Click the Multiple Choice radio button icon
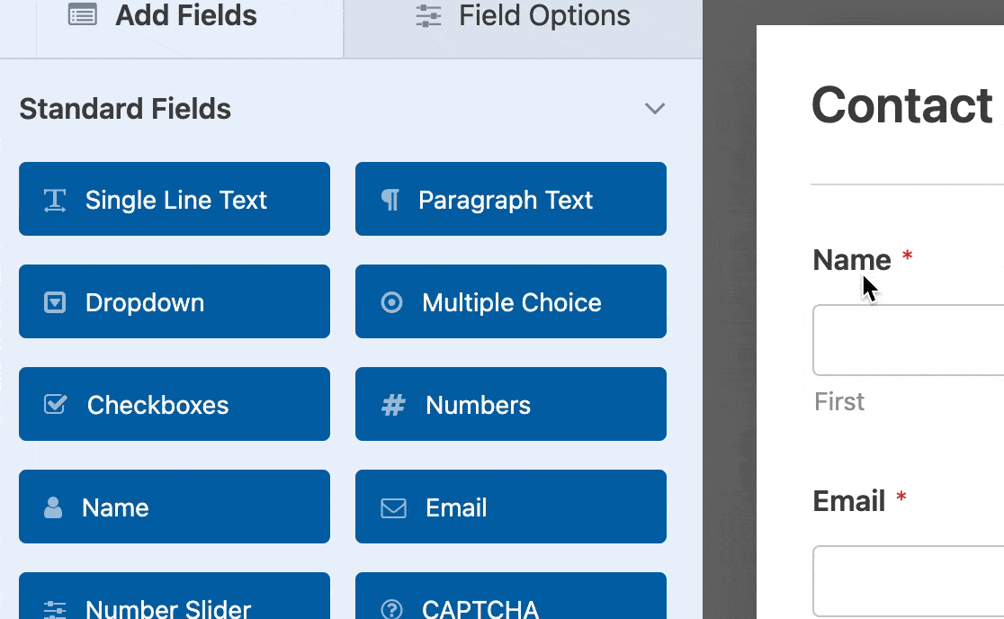Viewport: 1004px width, 619px height. coord(390,301)
